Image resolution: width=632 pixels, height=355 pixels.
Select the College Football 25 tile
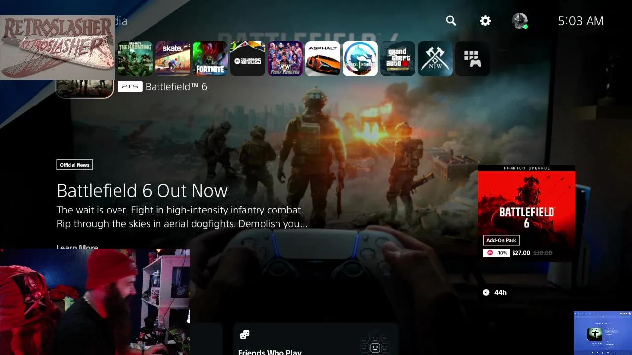[x=247, y=59]
